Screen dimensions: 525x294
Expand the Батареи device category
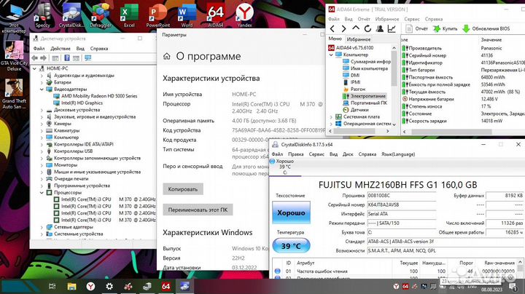point(41,82)
